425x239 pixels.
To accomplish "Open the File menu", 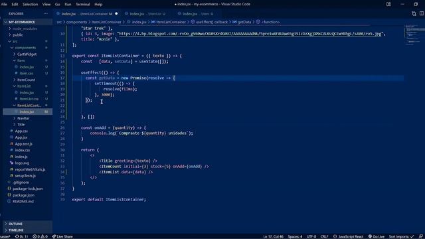I will (4, 4).
